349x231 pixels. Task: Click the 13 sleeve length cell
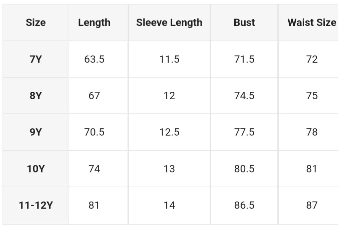(x=169, y=169)
